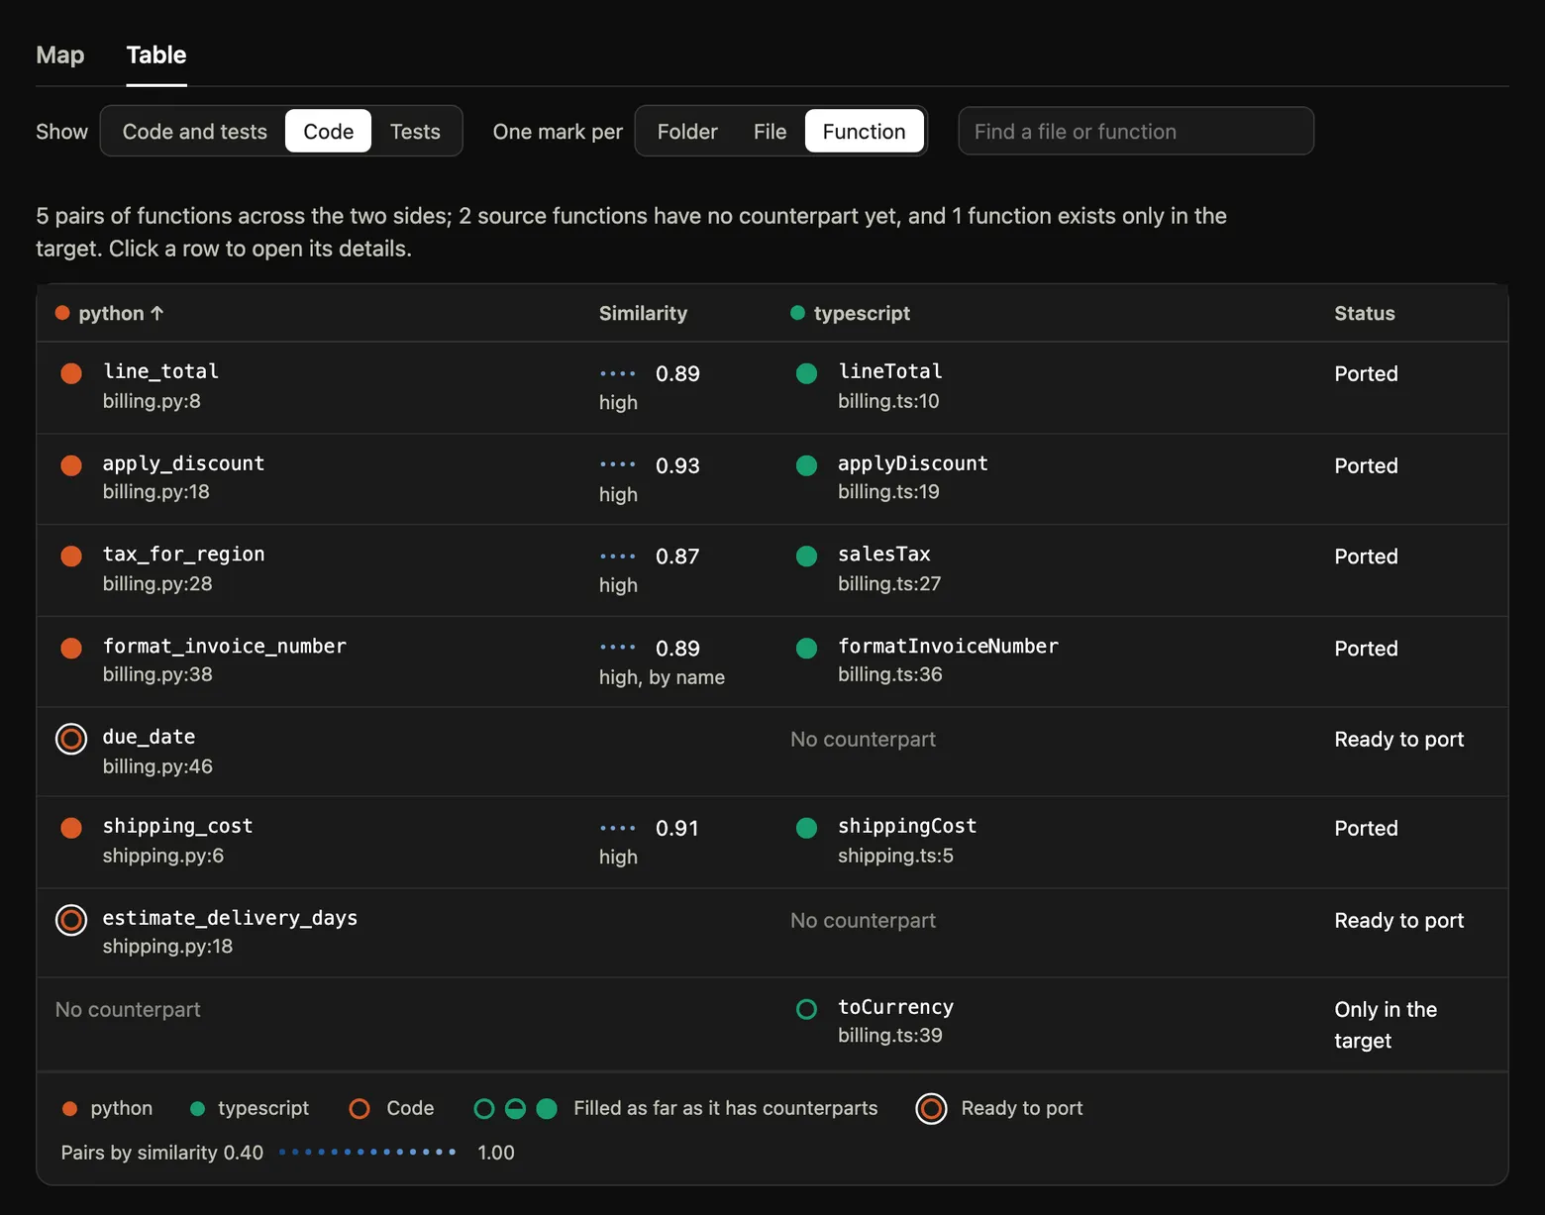Set one mark per Function

864,132
